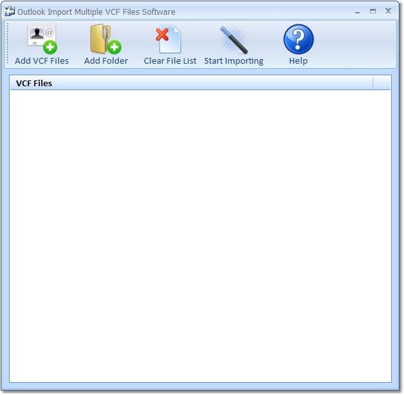Close the Outlook Import Multiple VCF Files window

pos(388,11)
